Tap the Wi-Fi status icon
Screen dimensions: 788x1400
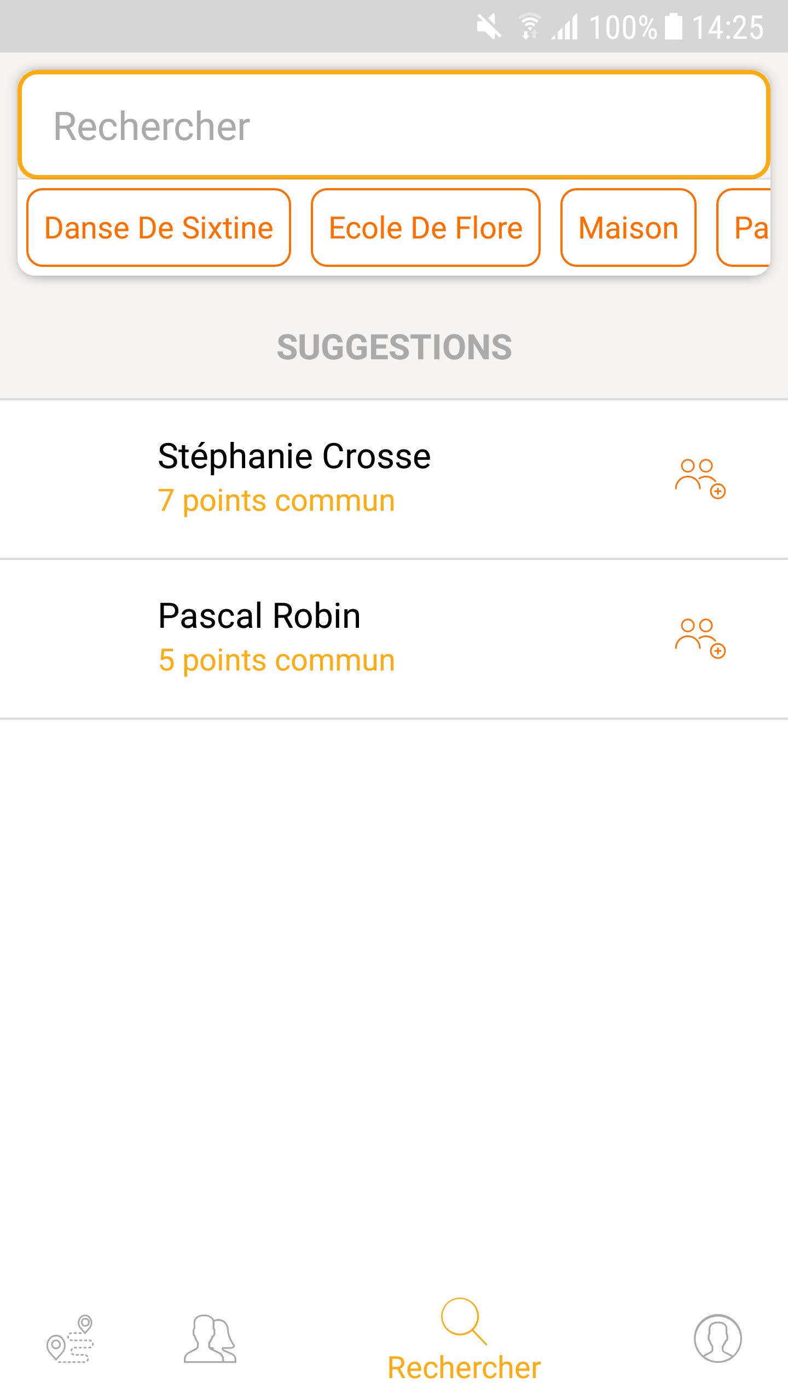(529, 27)
